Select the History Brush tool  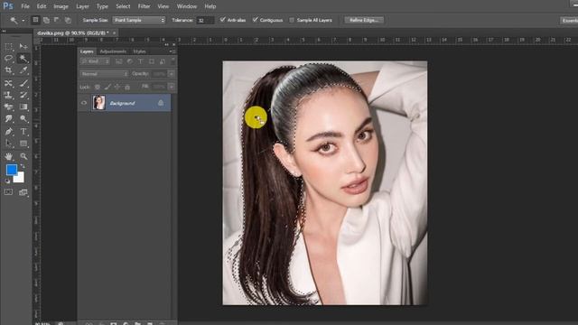pyautogui.click(x=23, y=95)
